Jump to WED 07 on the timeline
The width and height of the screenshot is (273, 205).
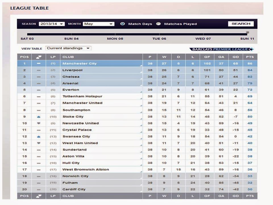[203, 38]
